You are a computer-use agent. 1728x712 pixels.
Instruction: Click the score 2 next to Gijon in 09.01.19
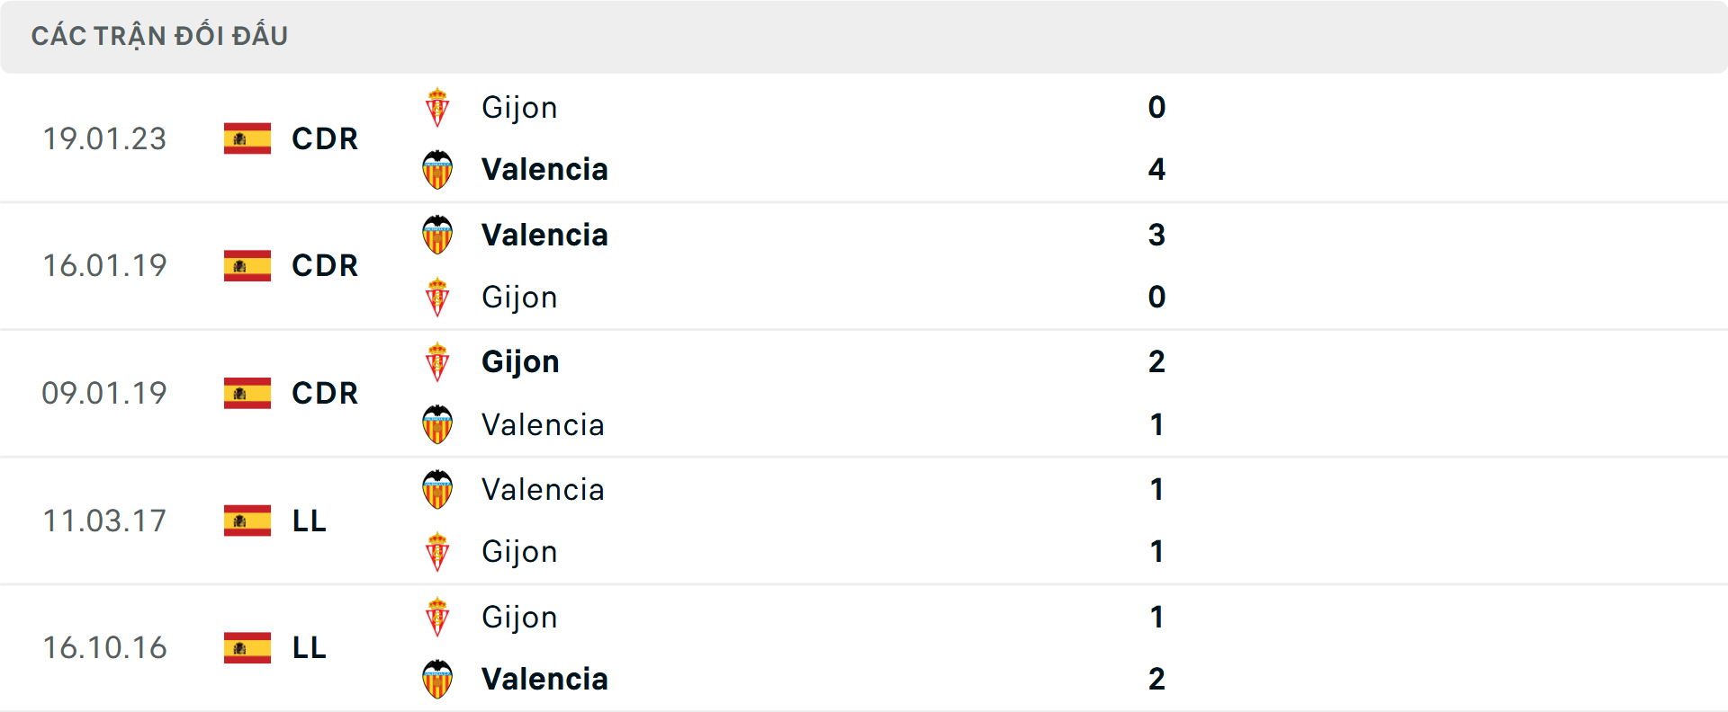[x=1156, y=361]
